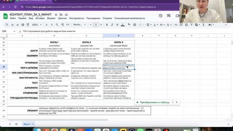Check the cloud save status icon
This screenshot has height=131, width=233.
[x=66, y=15]
